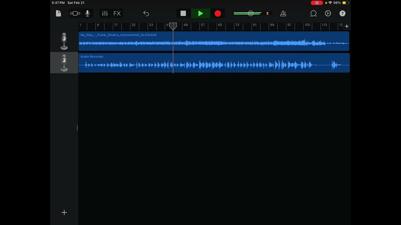401x225 pixels.
Task: Adjust the master volume slider knob
Action: 251,13
